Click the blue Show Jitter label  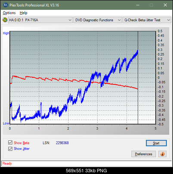(x=22, y=149)
